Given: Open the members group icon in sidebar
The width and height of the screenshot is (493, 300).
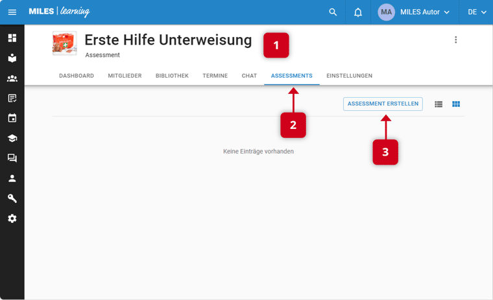Looking at the screenshot, I should [x=12, y=78].
